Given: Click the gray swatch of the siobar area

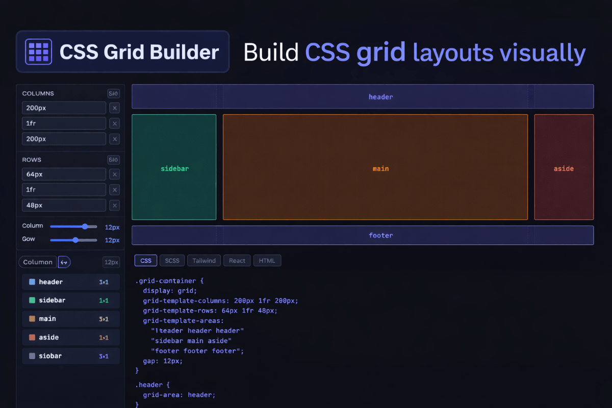Looking at the screenshot, I should coord(32,356).
